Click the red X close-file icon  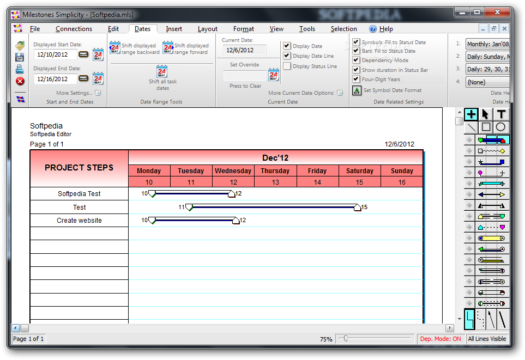[x=20, y=81]
